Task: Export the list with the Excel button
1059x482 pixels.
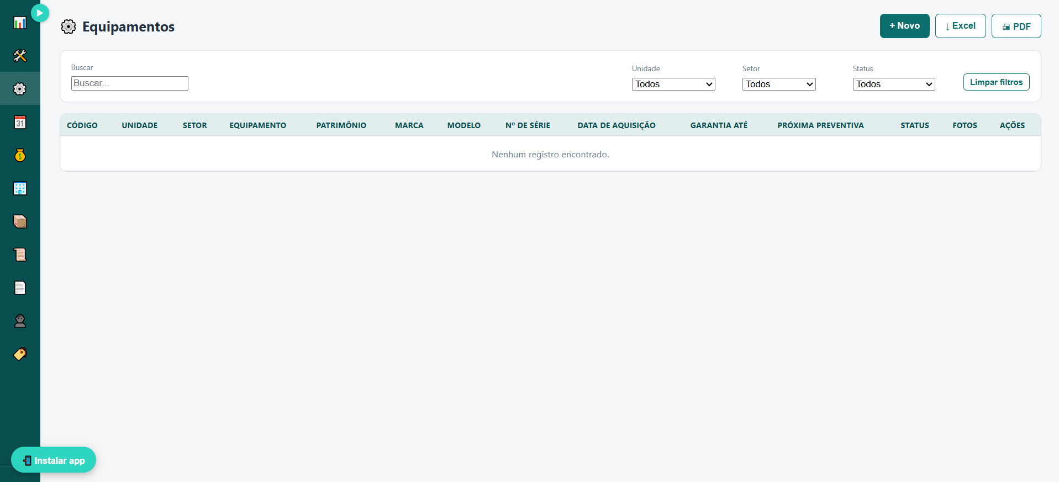Action: click(x=961, y=26)
